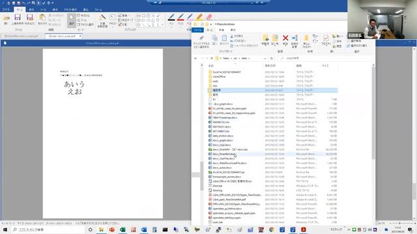Click the Zoom mode button
This screenshot has height=234, width=417.
point(82,20)
